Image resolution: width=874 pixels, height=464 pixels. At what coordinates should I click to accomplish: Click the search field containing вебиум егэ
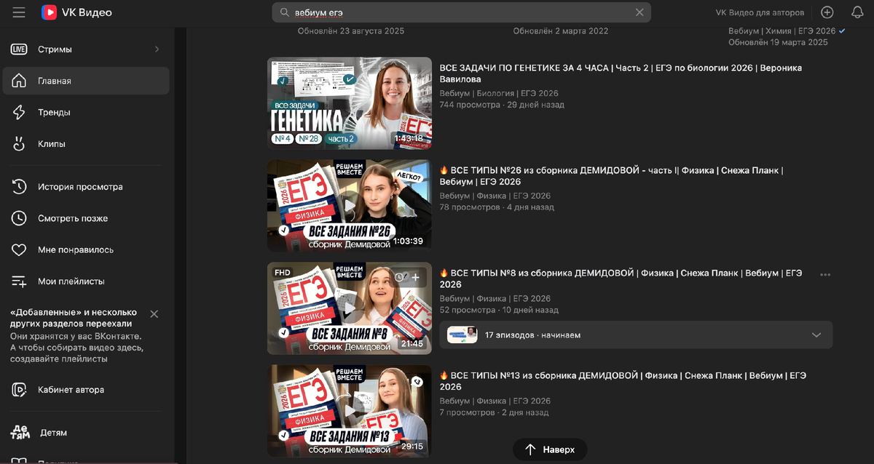461,12
